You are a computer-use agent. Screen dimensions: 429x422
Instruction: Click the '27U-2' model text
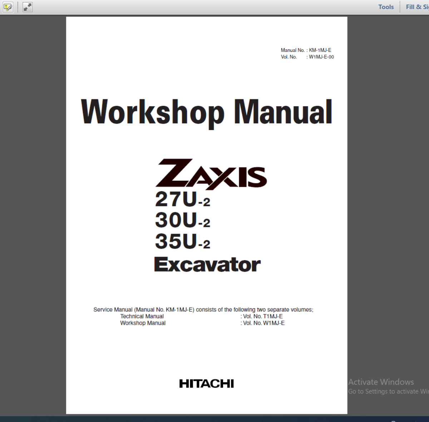click(x=182, y=200)
